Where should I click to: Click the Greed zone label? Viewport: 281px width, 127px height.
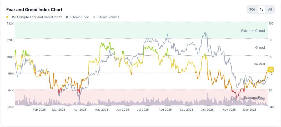260,48
